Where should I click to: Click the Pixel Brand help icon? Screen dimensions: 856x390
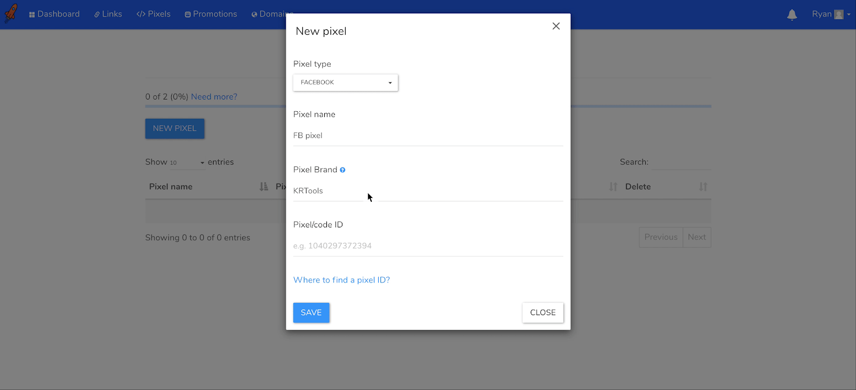coord(342,170)
